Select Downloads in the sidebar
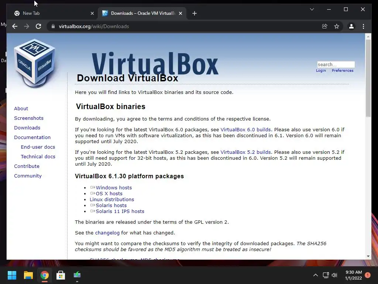Screen dimensions: 378x284 27,128
